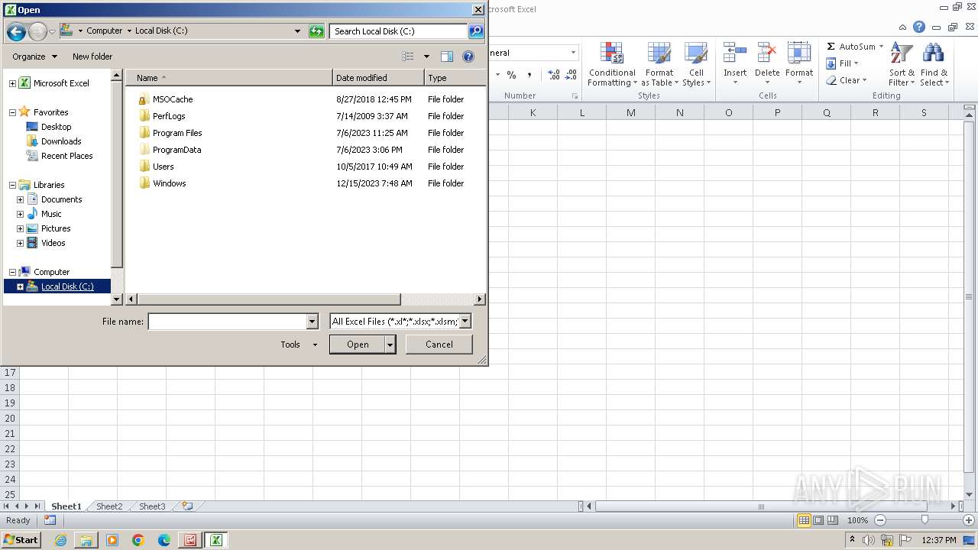Image resolution: width=978 pixels, height=550 pixels.
Task: Open the Organize menu
Action: (34, 57)
